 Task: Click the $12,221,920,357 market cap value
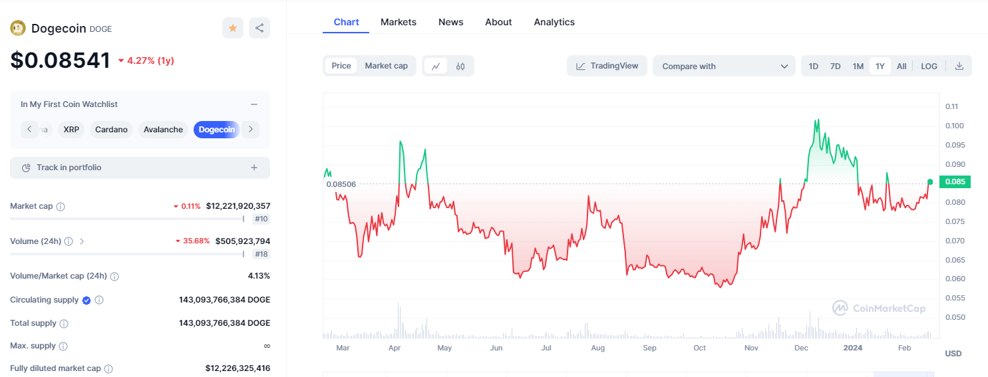click(x=238, y=206)
